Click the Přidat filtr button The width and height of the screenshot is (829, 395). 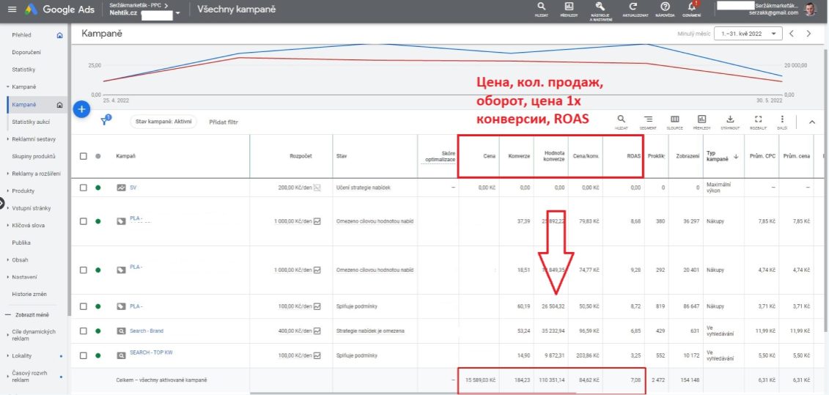click(224, 122)
